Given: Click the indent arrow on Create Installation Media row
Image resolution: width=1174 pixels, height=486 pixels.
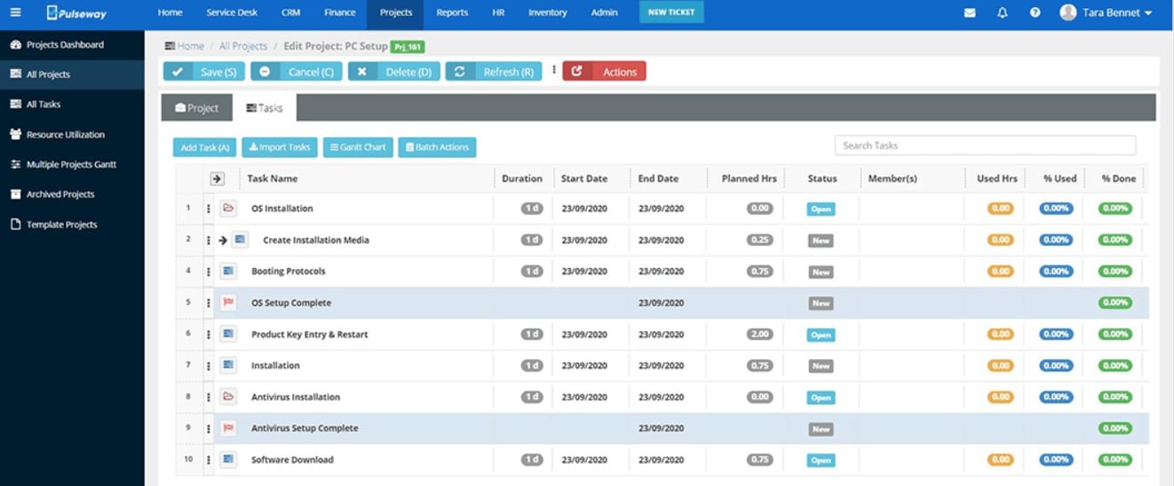Looking at the screenshot, I should (x=223, y=240).
